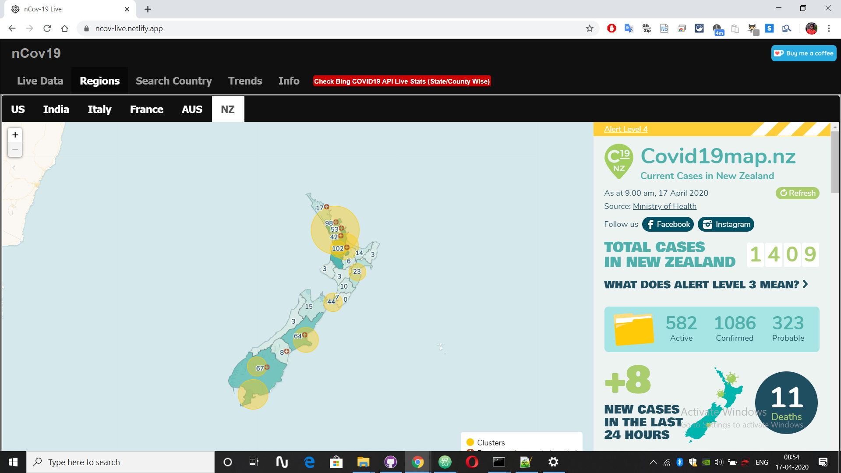Bookmark this page with star icon
The width and height of the screenshot is (841, 473).
click(x=590, y=28)
